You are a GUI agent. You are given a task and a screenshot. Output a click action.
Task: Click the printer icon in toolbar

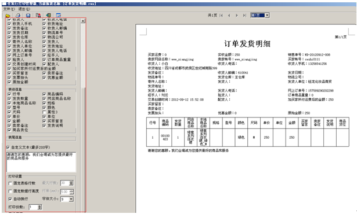tap(18, 16)
